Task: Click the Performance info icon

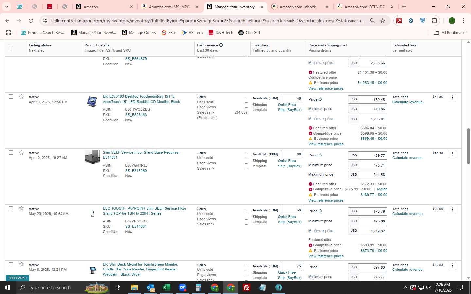Action: tap(221, 45)
